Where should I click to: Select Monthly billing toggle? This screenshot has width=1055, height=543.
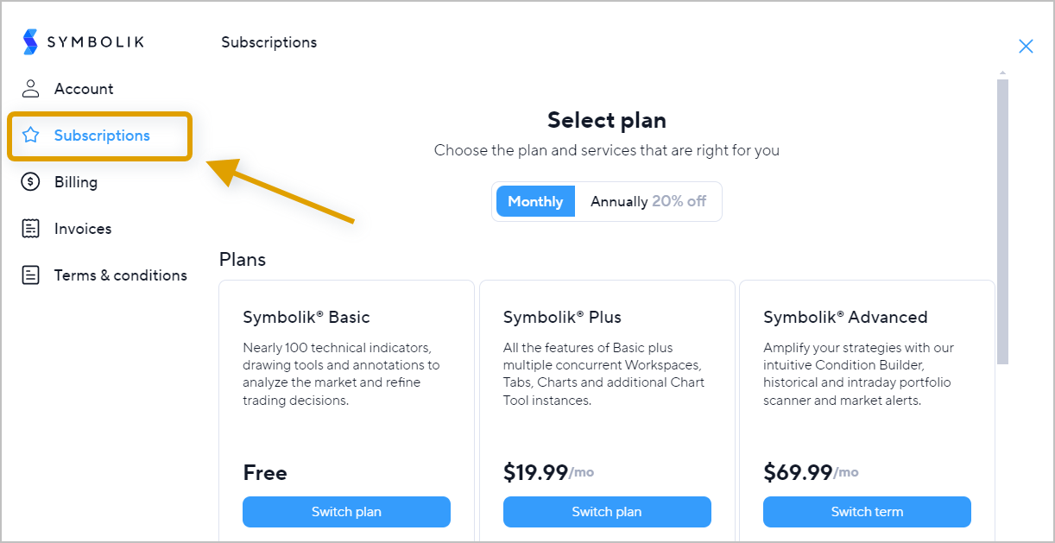tap(535, 201)
